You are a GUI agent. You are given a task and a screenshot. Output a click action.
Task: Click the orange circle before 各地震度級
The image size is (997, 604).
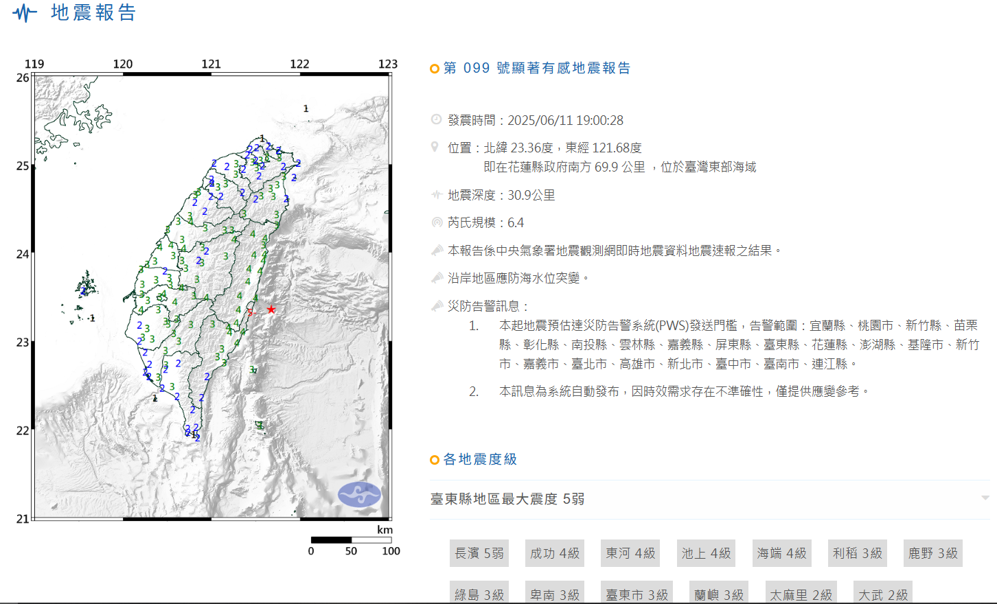[434, 460]
